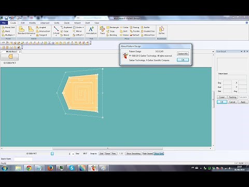Click OK in User Input panel

[x=222, y=102]
